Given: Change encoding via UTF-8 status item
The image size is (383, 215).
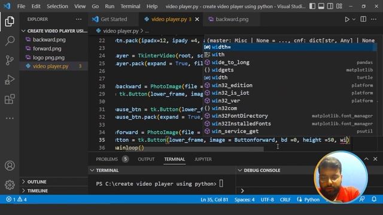Looking at the screenshot, I should 267,199.
